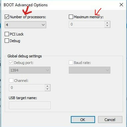Open the number of processors dropdown

click(25, 25)
